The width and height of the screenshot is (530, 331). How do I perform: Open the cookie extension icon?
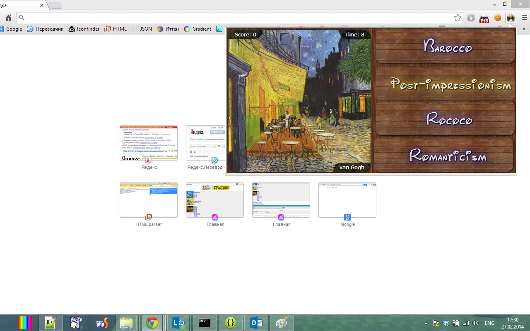[498, 18]
